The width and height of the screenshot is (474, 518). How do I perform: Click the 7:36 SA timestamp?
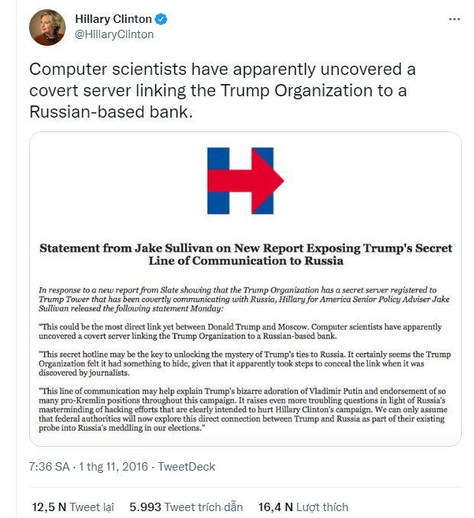(50, 466)
